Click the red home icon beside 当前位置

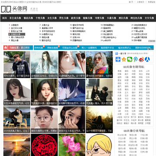(x=6, y=48)
